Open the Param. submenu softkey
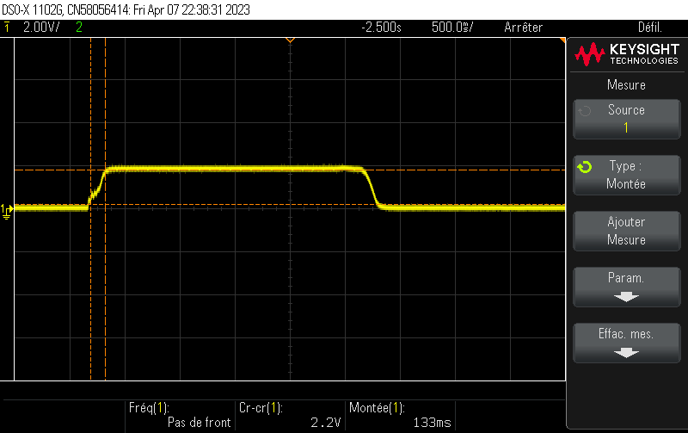 (627, 287)
